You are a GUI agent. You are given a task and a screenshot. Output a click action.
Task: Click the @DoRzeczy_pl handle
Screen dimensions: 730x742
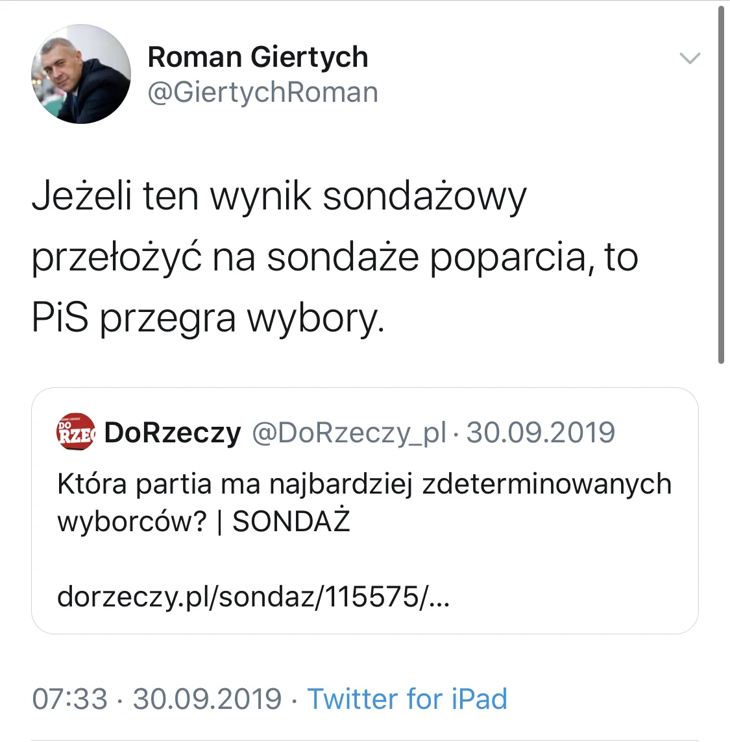(x=348, y=433)
